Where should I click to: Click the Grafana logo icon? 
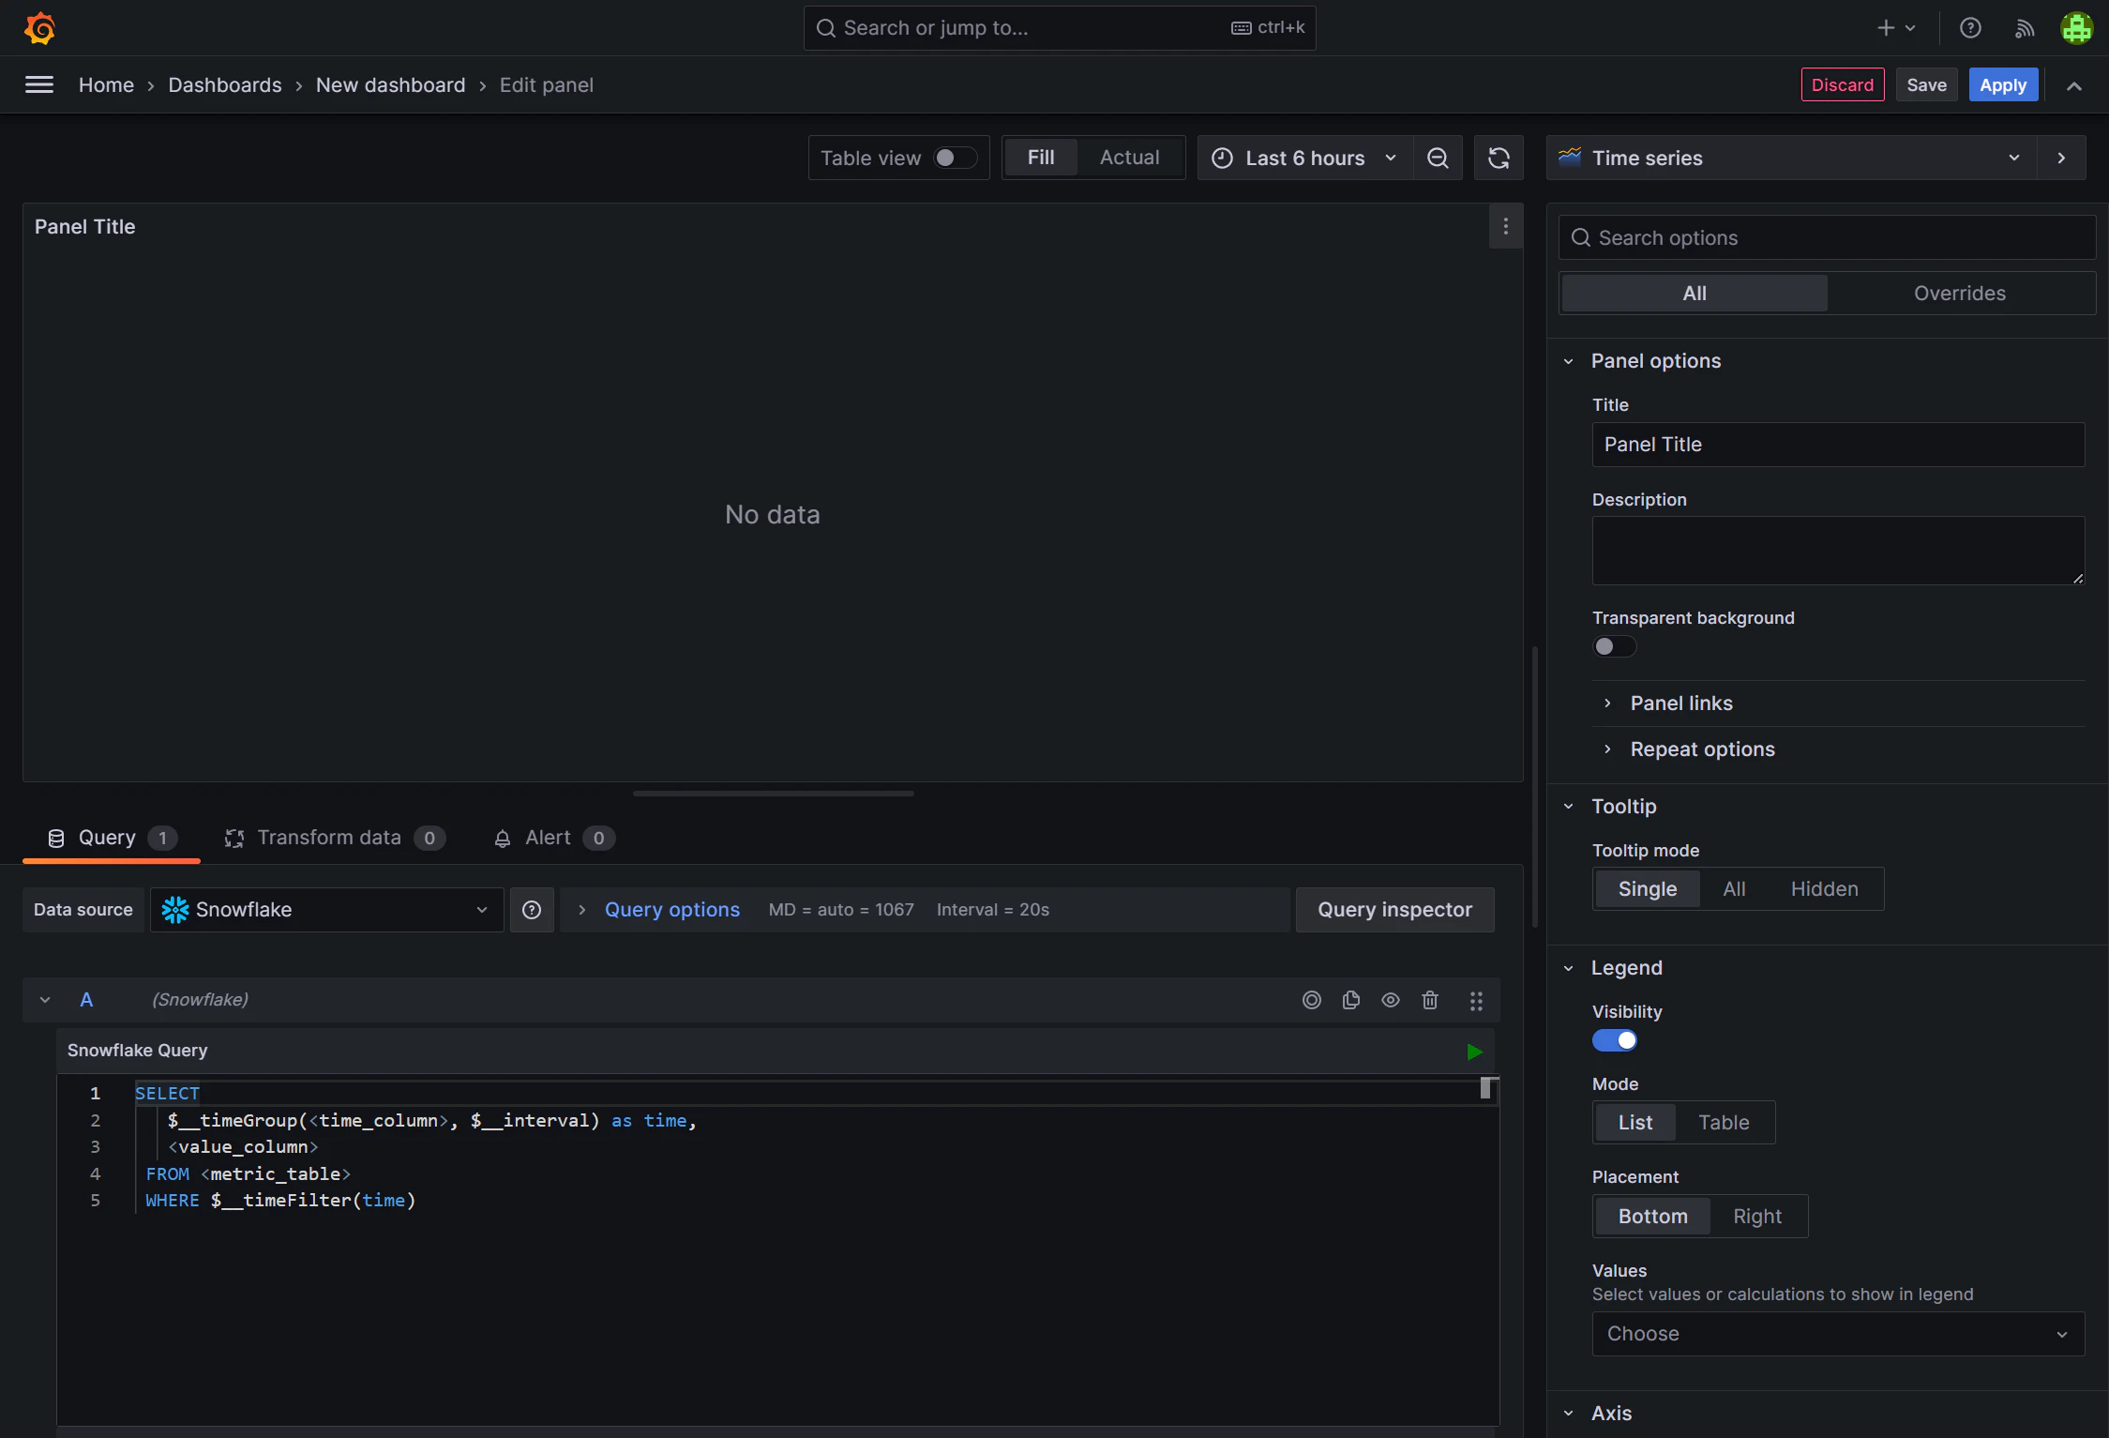pos(39,28)
